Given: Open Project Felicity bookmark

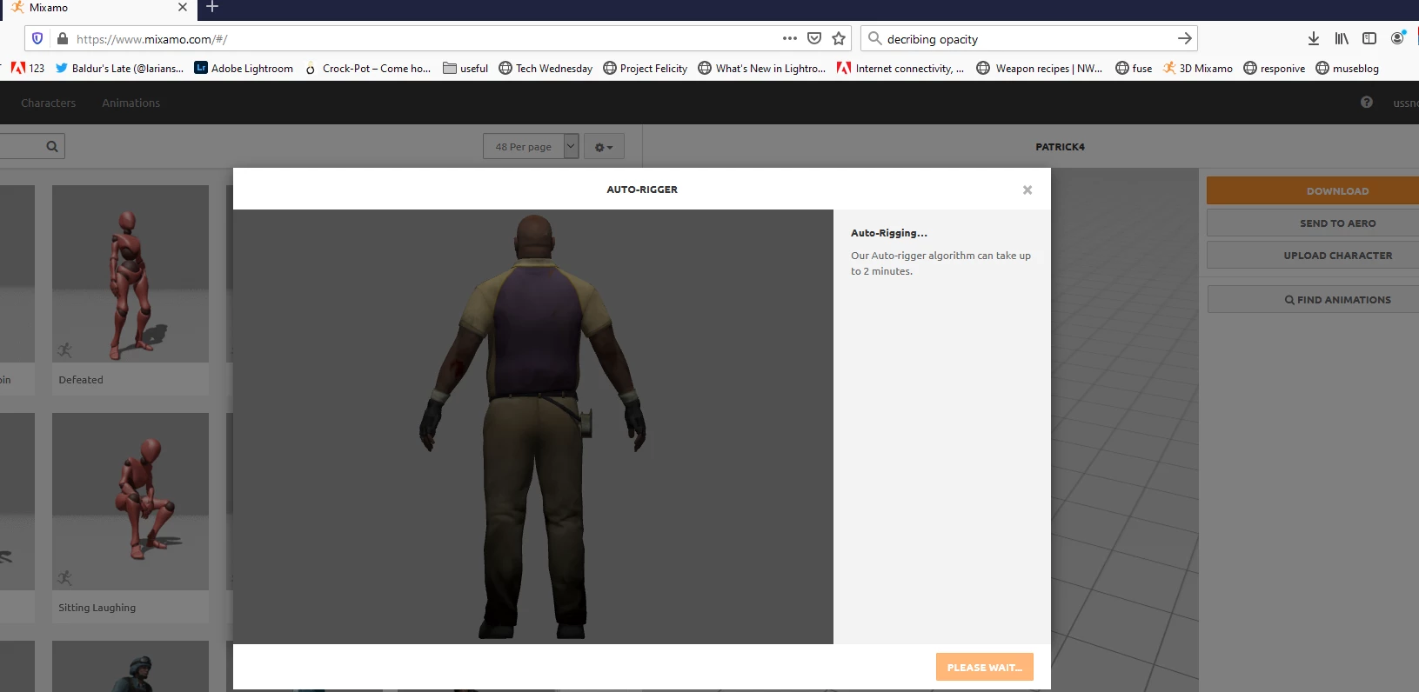Looking at the screenshot, I should (645, 68).
